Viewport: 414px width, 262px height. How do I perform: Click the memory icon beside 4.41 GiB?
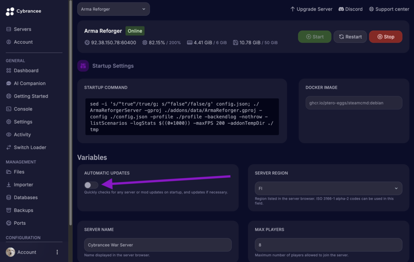tap(190, 42)
